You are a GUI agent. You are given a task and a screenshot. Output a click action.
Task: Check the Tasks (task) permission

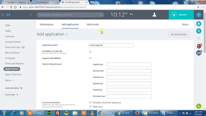(90, 106)
